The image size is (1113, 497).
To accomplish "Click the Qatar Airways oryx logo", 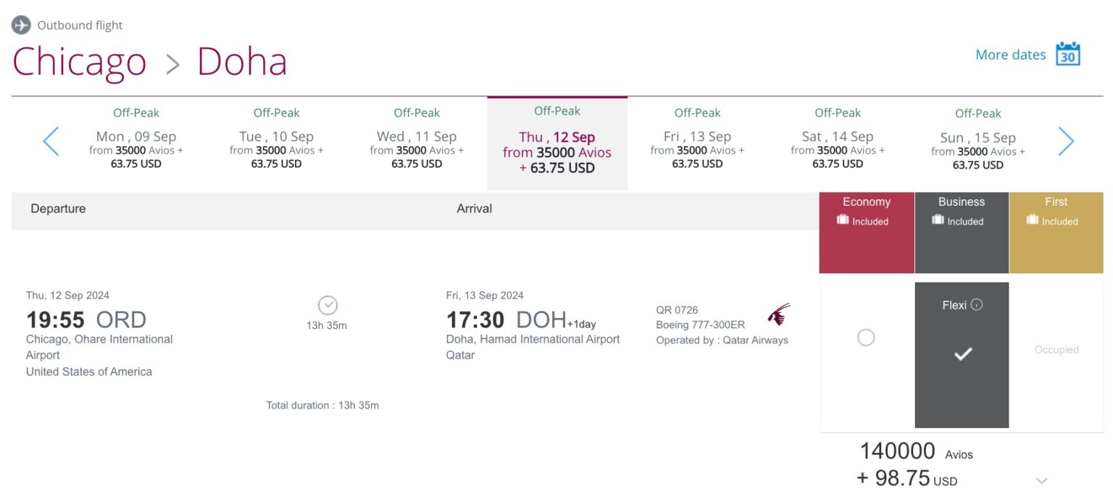I will point(778,315).
